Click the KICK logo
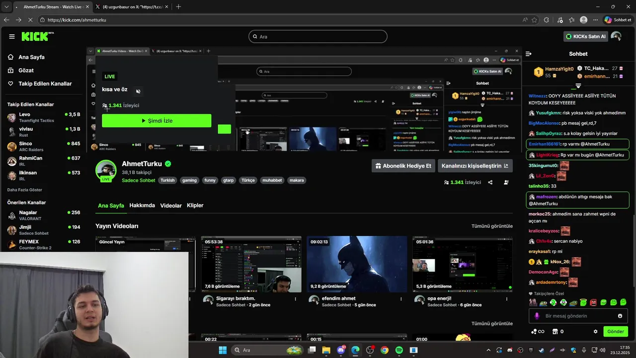Image resolution: width=636 pixels, height=358 pixels. pos(37,36)
